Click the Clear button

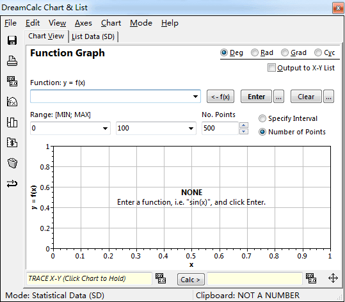[306, 97]
